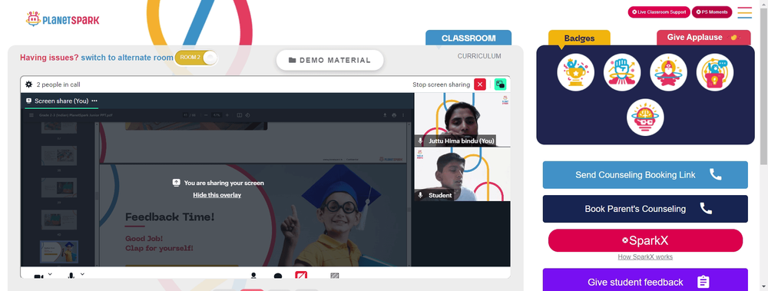Select the raised fist badge
Screen dimensions: 768x291
pyautogui.click(x=622, y=72)
